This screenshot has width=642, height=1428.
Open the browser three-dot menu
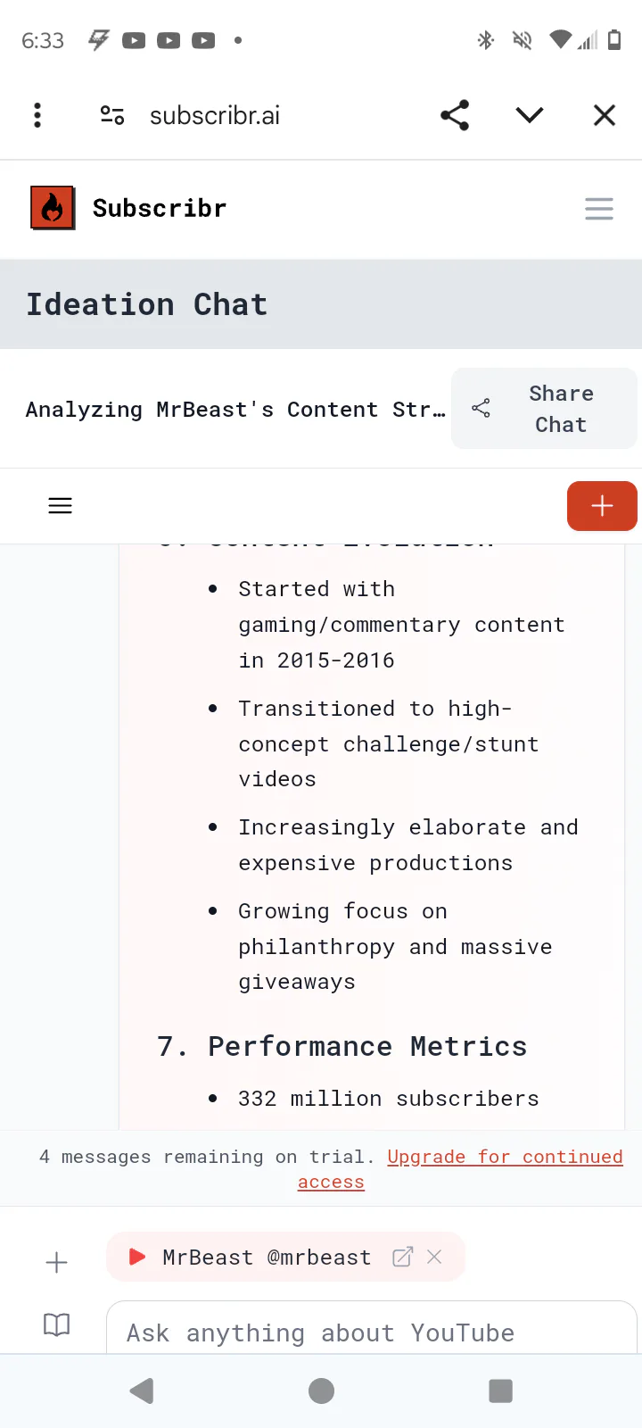(37, 115)
